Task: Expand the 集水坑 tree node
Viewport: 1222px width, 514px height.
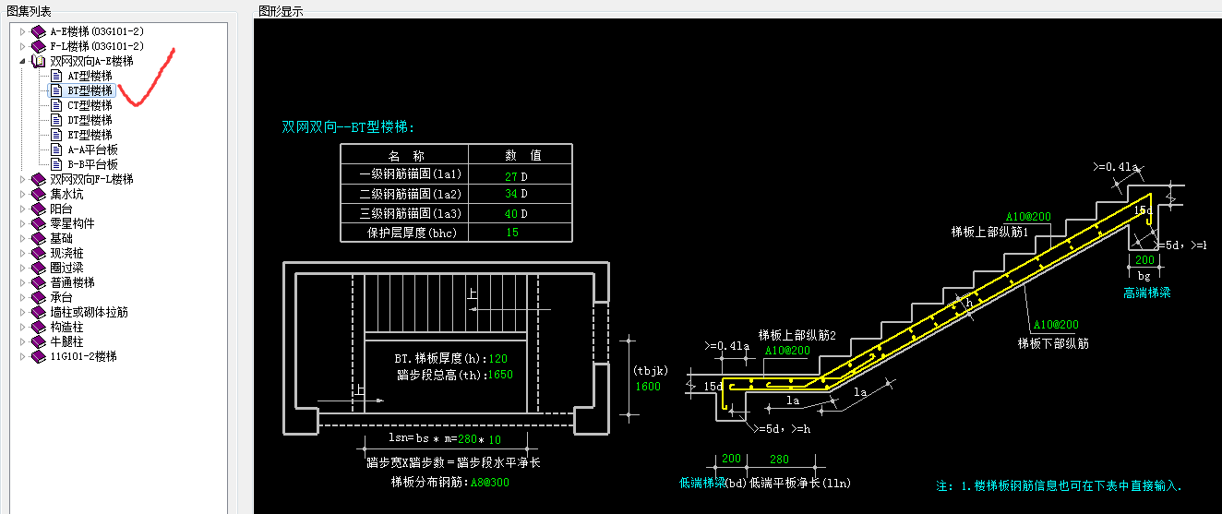Action: 23,194
